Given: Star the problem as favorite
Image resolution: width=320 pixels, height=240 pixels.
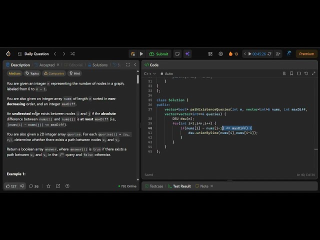Looking at the screenshot, I should click(x=48, y=186).
